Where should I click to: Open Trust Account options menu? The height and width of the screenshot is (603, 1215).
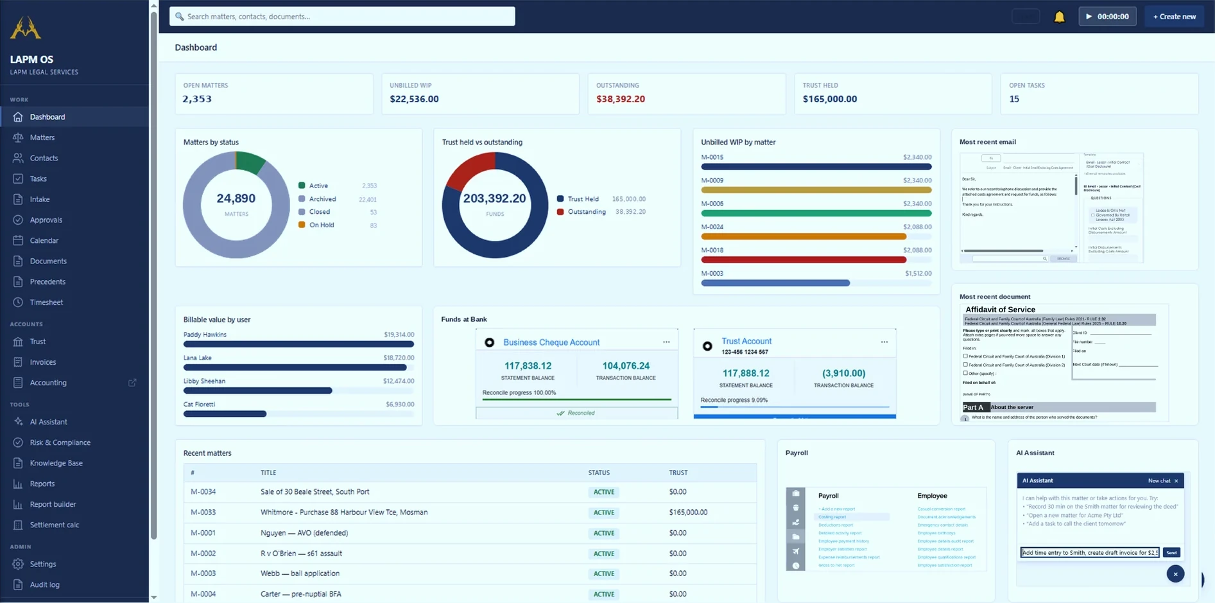[884, 342]
